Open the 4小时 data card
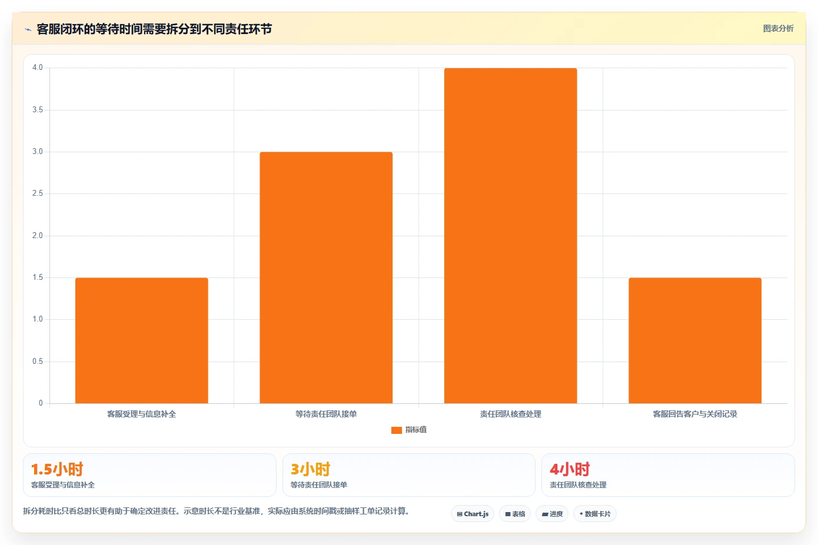818x545 pixels. pyautogui.click(x=668, y=475)
